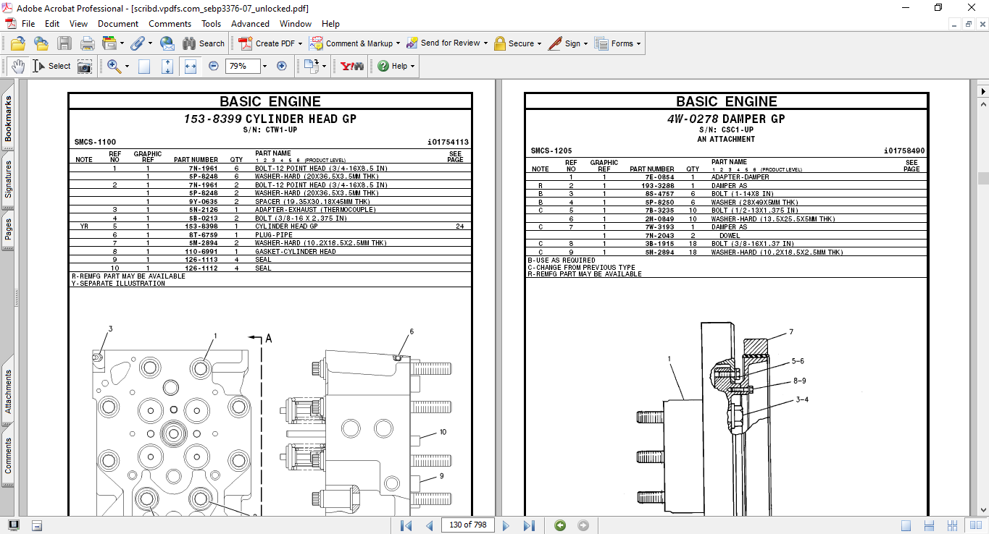Click the Save floppy disk icon
The height and width of the screenshot is (534, 989).
64,43
